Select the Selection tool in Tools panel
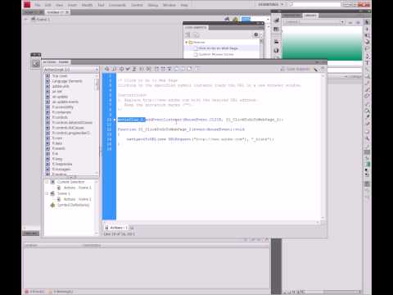 point(367,22)
